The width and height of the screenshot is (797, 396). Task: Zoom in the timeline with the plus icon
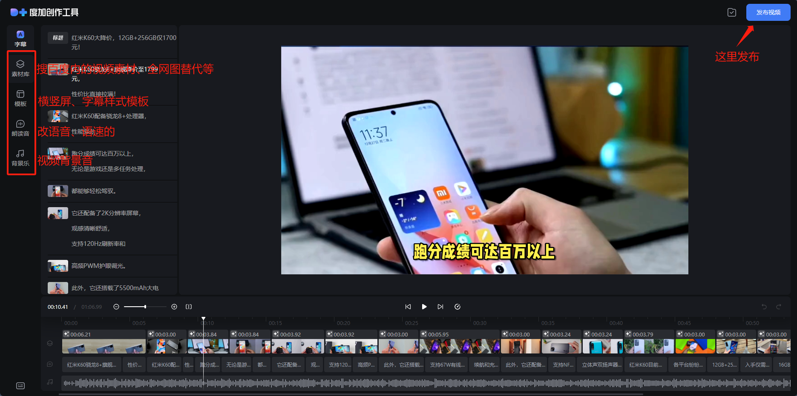coord(174,306)
